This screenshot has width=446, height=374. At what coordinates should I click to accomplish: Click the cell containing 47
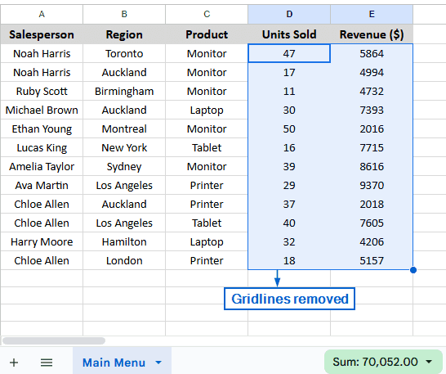(x=289, y=53)
